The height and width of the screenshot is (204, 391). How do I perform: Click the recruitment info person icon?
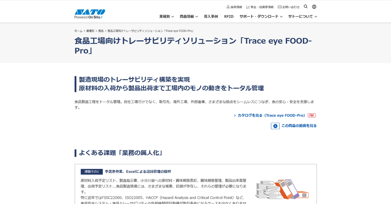pyautogui.click(x=228, y=7)
